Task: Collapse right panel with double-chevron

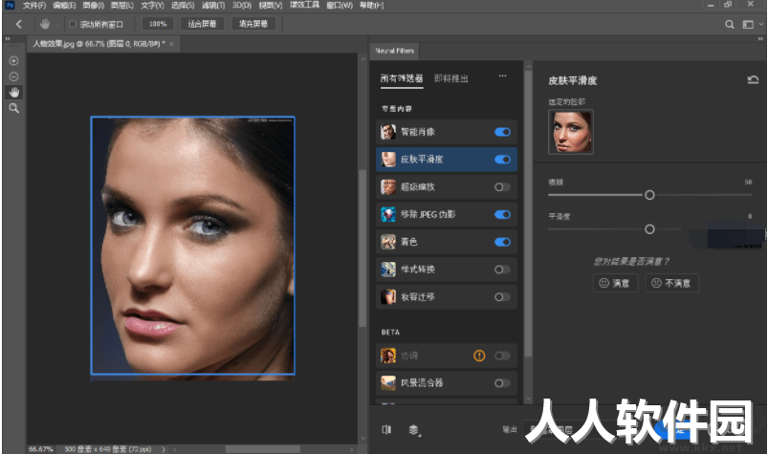Action: coord(760,38)
